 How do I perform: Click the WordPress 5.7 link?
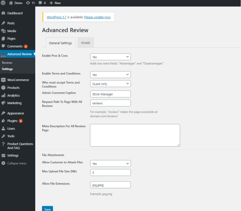(x=57, y=17)
